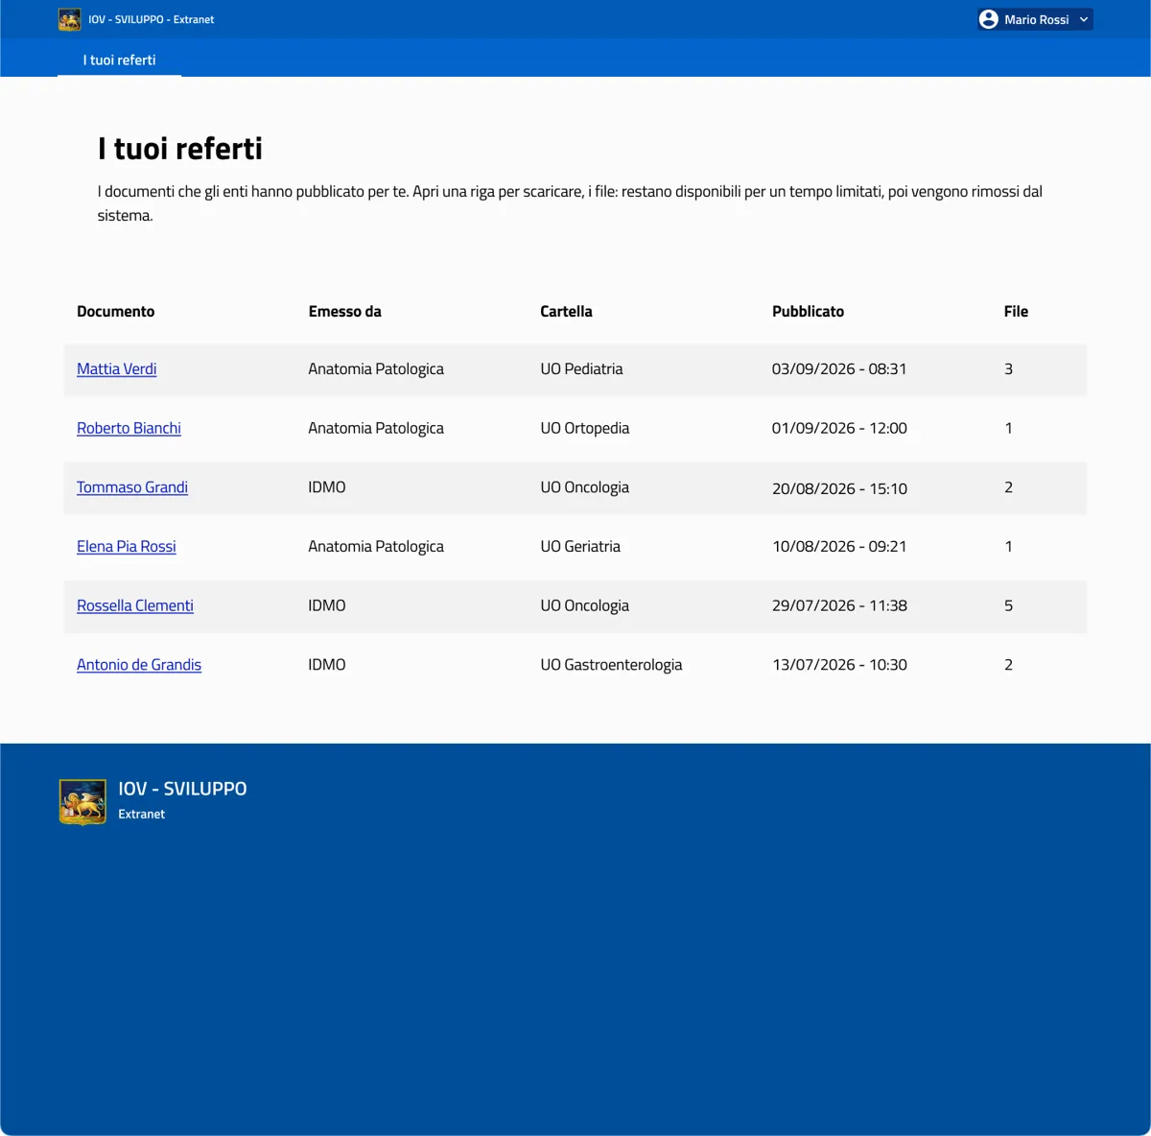Open the Elena Pia Rossi document
The image size is (1151, 1136).
127,546
